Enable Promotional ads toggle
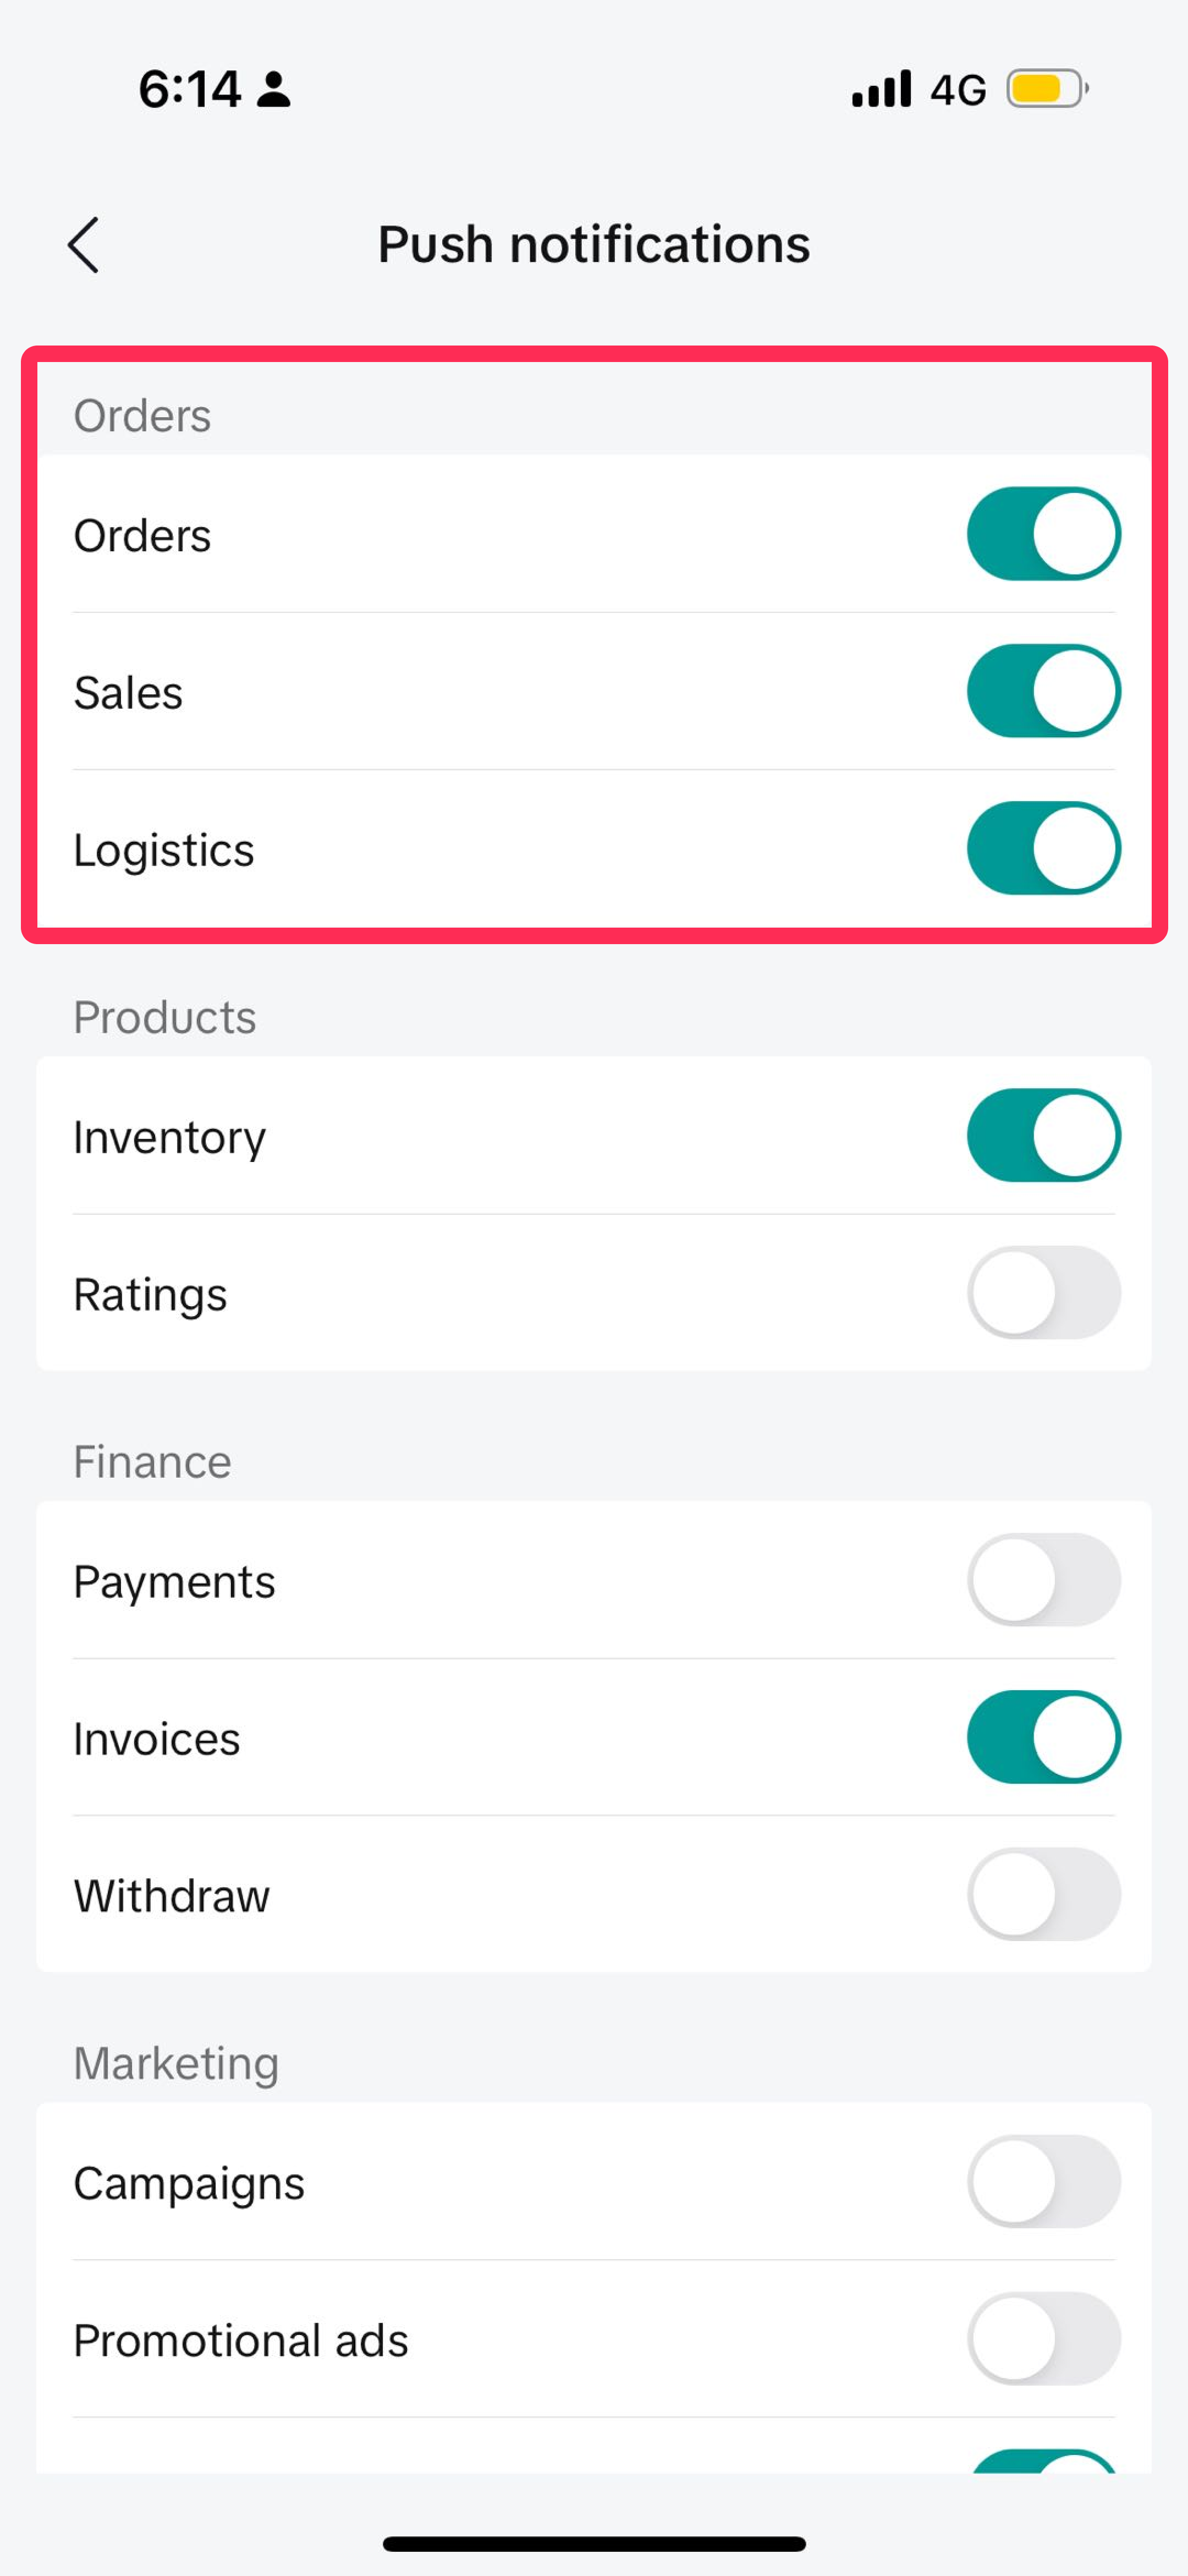The width and height of the screenshot is (1188, 2576). [1043, 2338]
